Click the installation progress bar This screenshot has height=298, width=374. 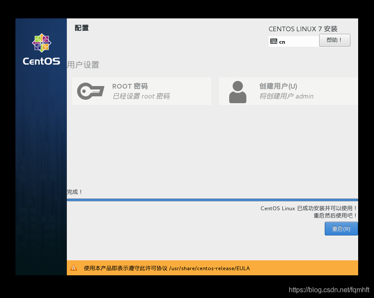(212, 200)
